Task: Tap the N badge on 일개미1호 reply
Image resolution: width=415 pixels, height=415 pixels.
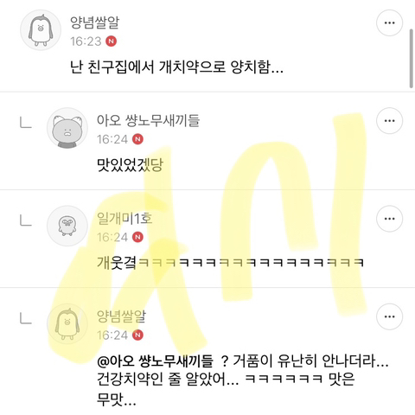Action: (137, 237)
